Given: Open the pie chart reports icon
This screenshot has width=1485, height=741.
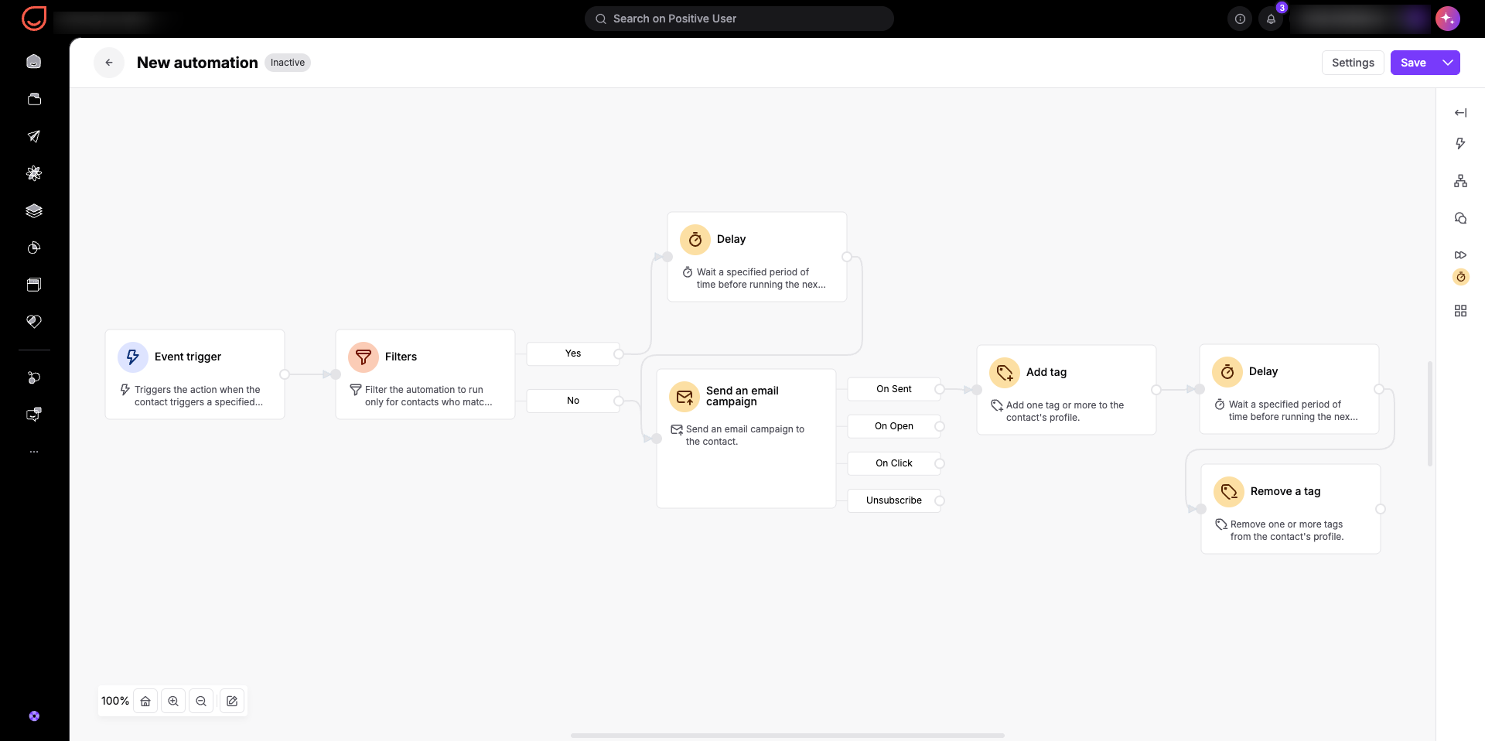Looking at the screenshot, I should [x=34, y=248].
